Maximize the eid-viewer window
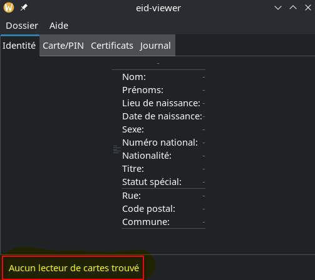This screenshot has width=315, height=280. point(293,7)
